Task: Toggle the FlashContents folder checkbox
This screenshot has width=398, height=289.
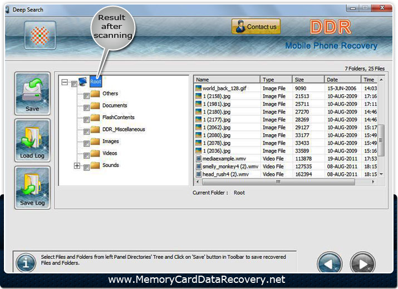Action: tap(86, 120)
